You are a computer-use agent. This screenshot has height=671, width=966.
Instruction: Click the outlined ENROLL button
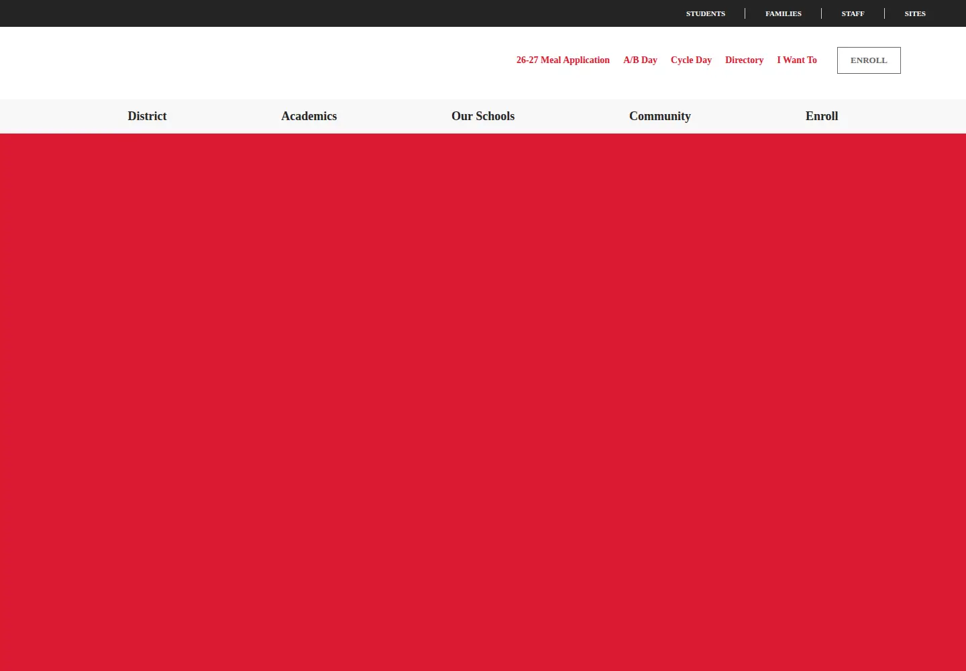869,60
